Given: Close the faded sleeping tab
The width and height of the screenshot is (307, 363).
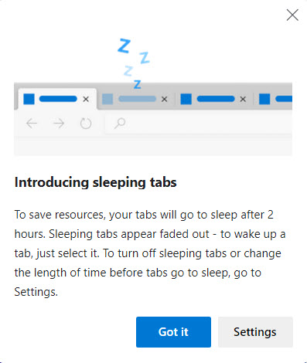Looking at the screenshot, I should pos(165,99).
